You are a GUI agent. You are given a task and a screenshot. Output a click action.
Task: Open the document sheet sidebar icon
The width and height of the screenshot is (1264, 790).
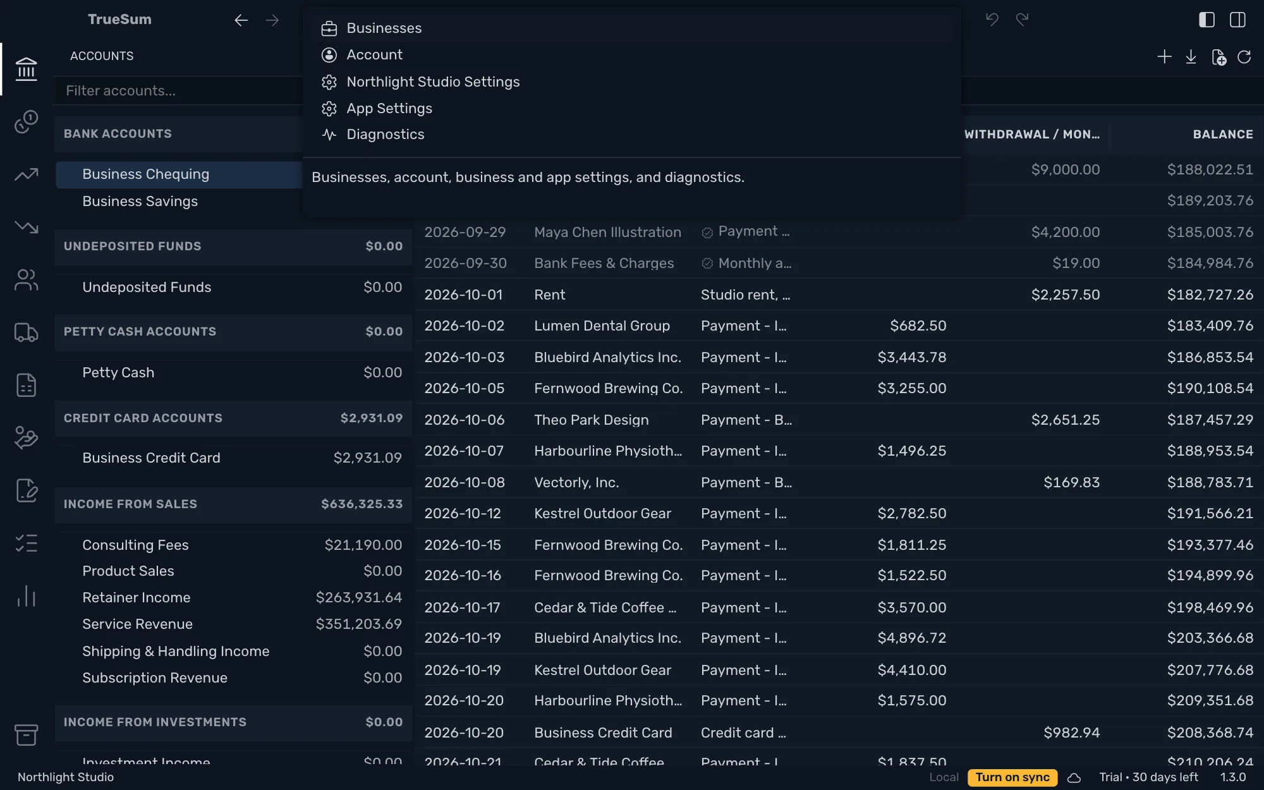[x=26, y=385]
